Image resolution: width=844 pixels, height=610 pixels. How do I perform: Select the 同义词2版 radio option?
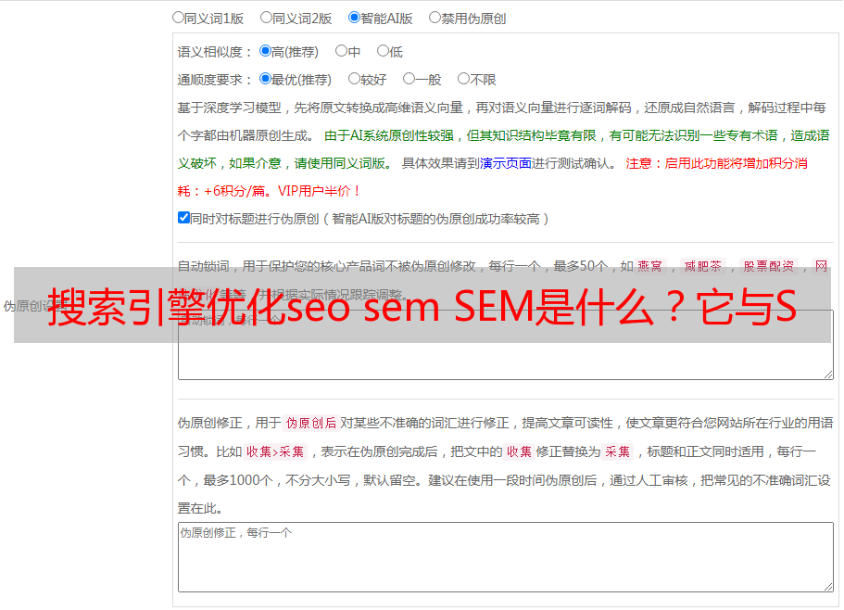tap(266, 18)
